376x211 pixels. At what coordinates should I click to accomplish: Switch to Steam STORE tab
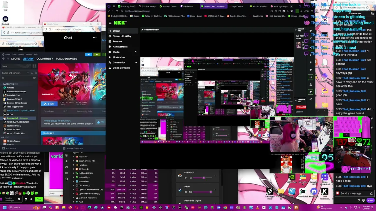15,59
